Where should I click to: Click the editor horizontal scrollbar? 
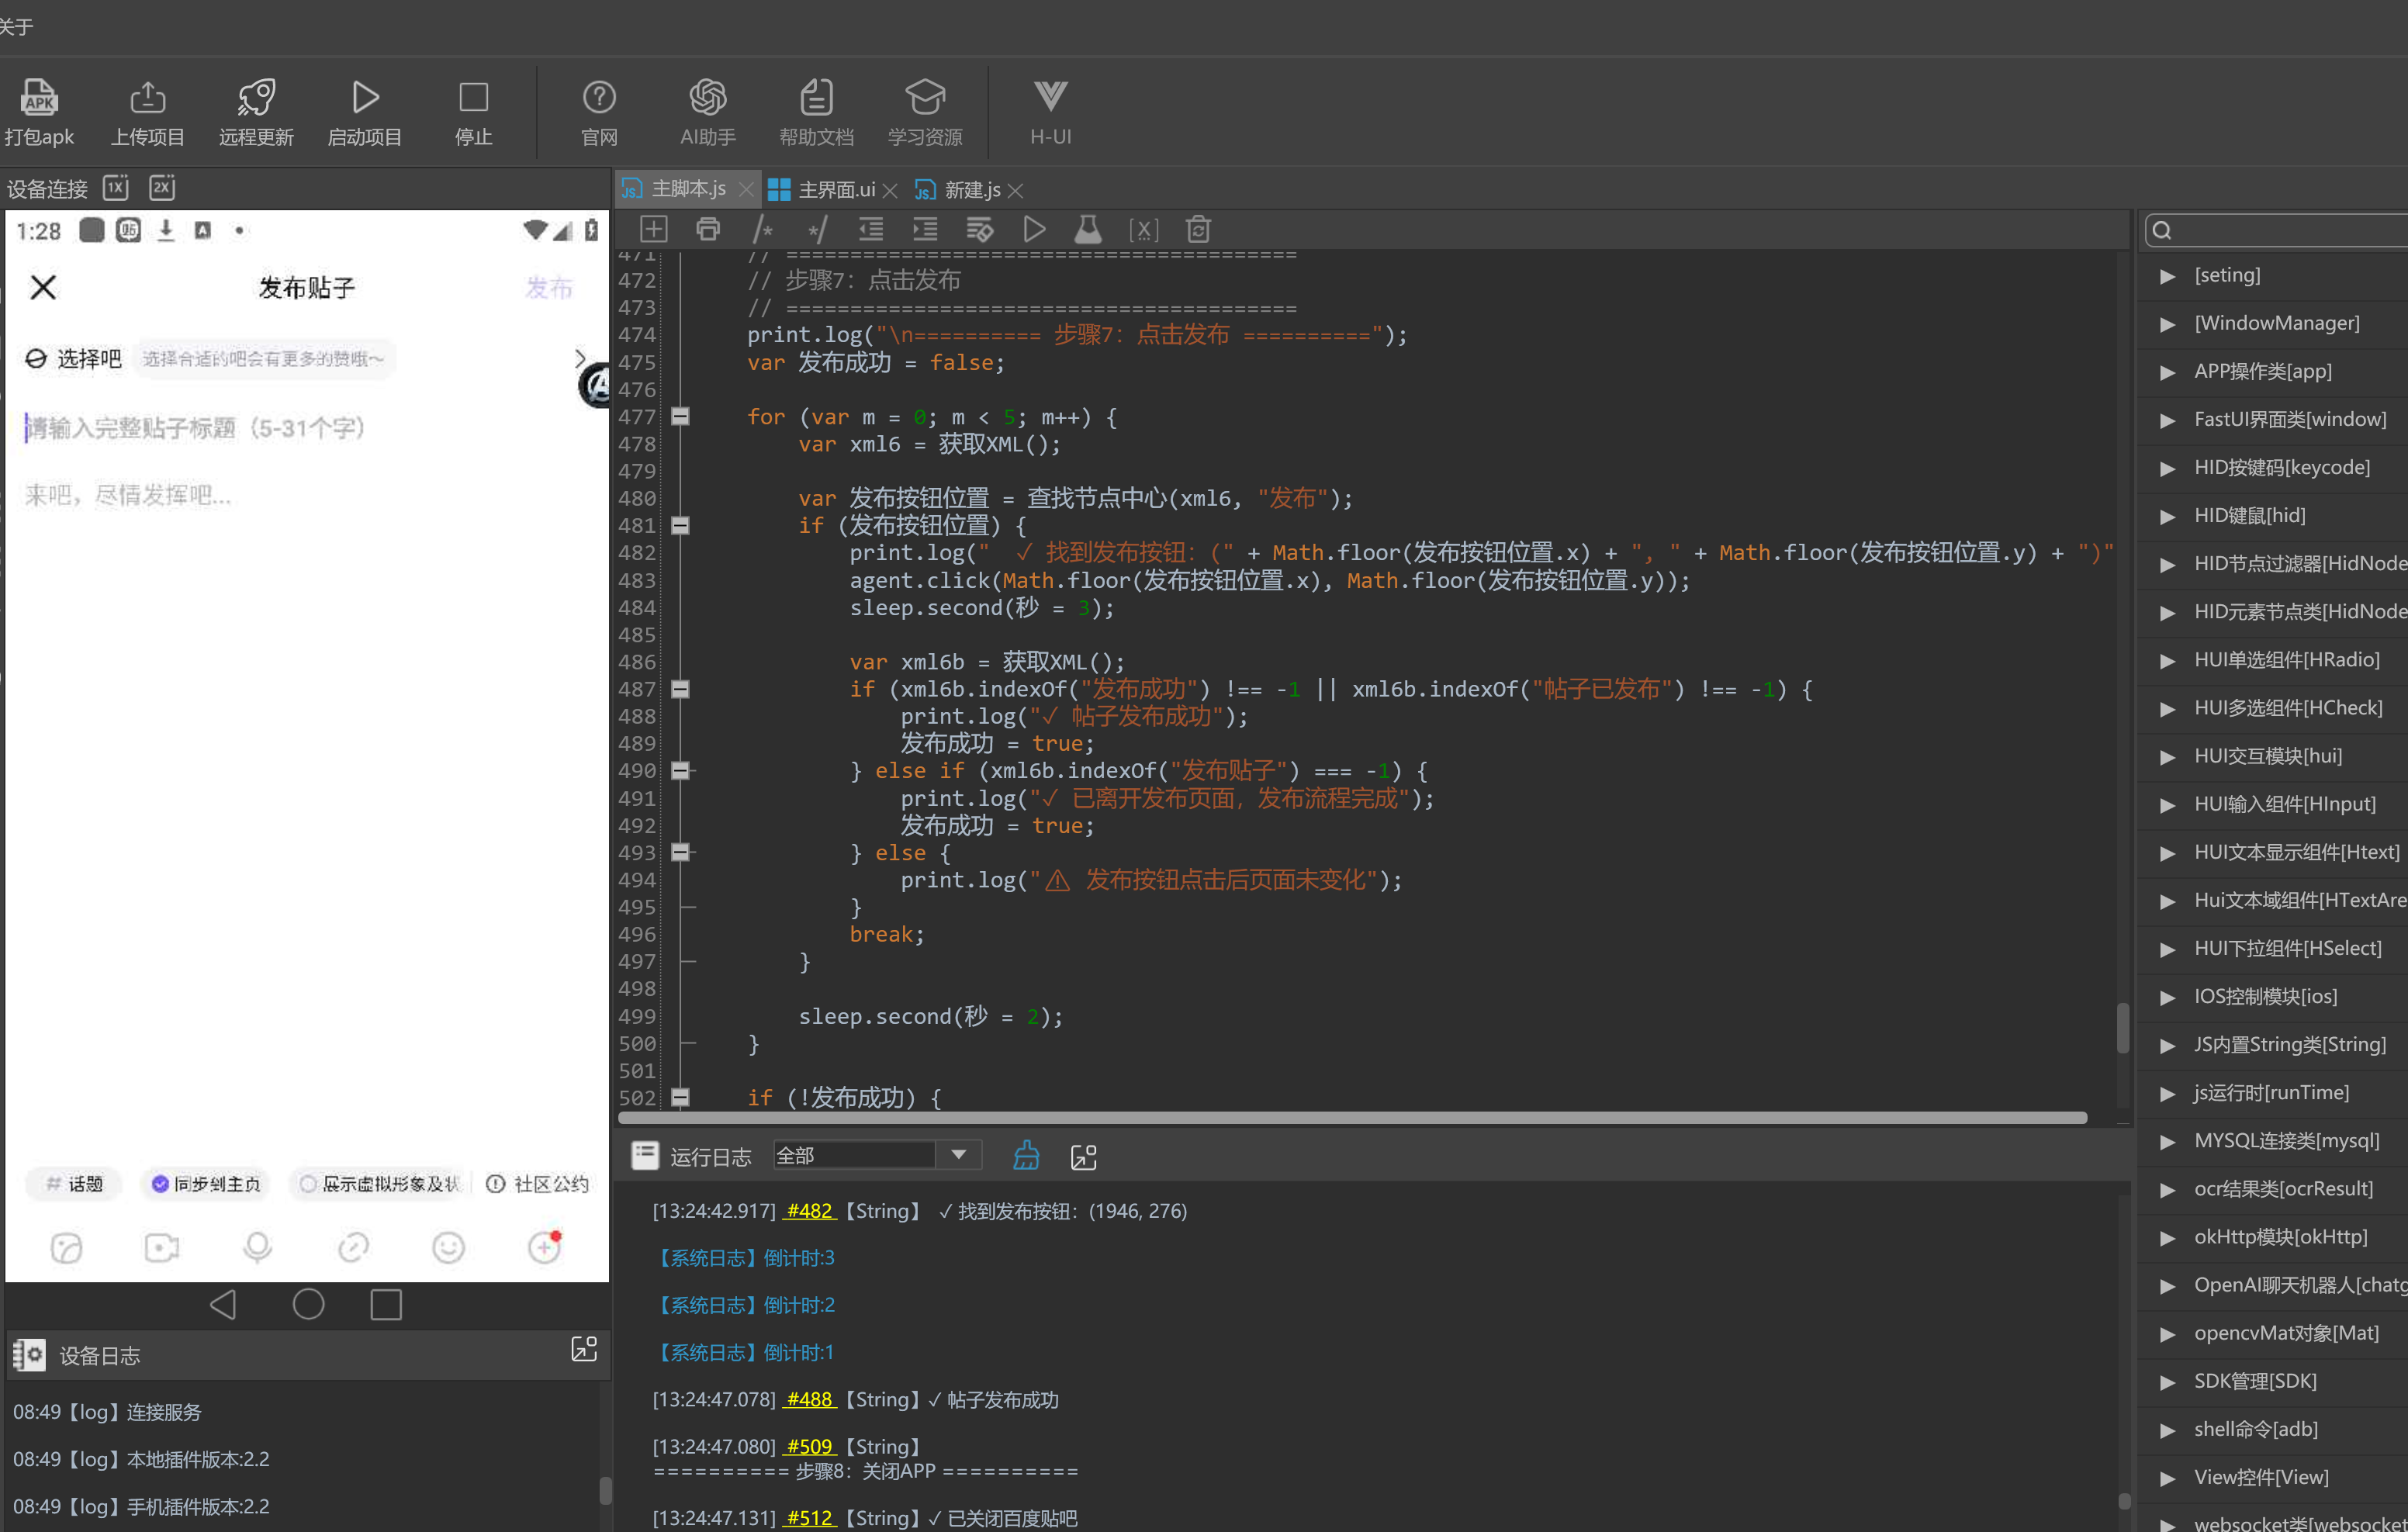point(1352,1118)
